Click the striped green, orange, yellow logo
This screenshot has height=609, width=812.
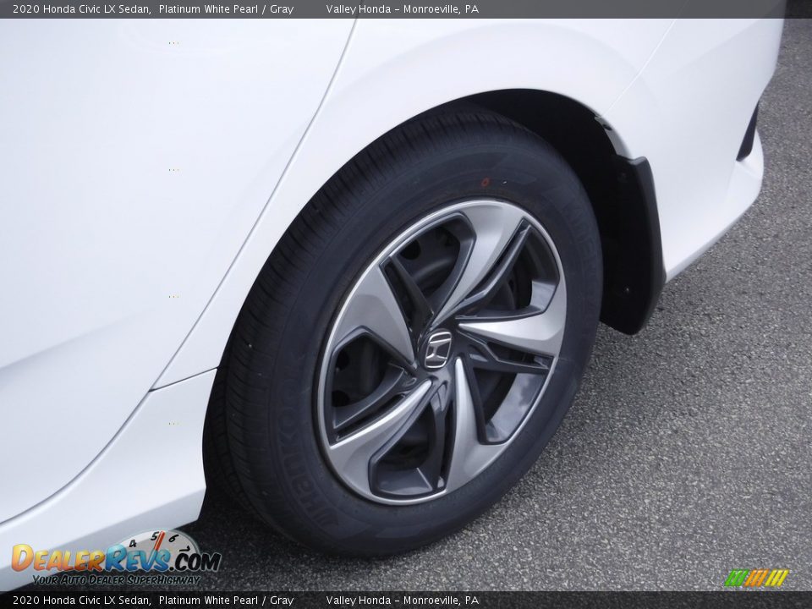(756, 578)
